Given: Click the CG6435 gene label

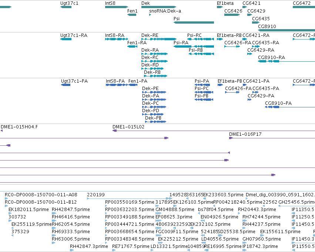Looking at the screenshot, I should tap(261, 18).
